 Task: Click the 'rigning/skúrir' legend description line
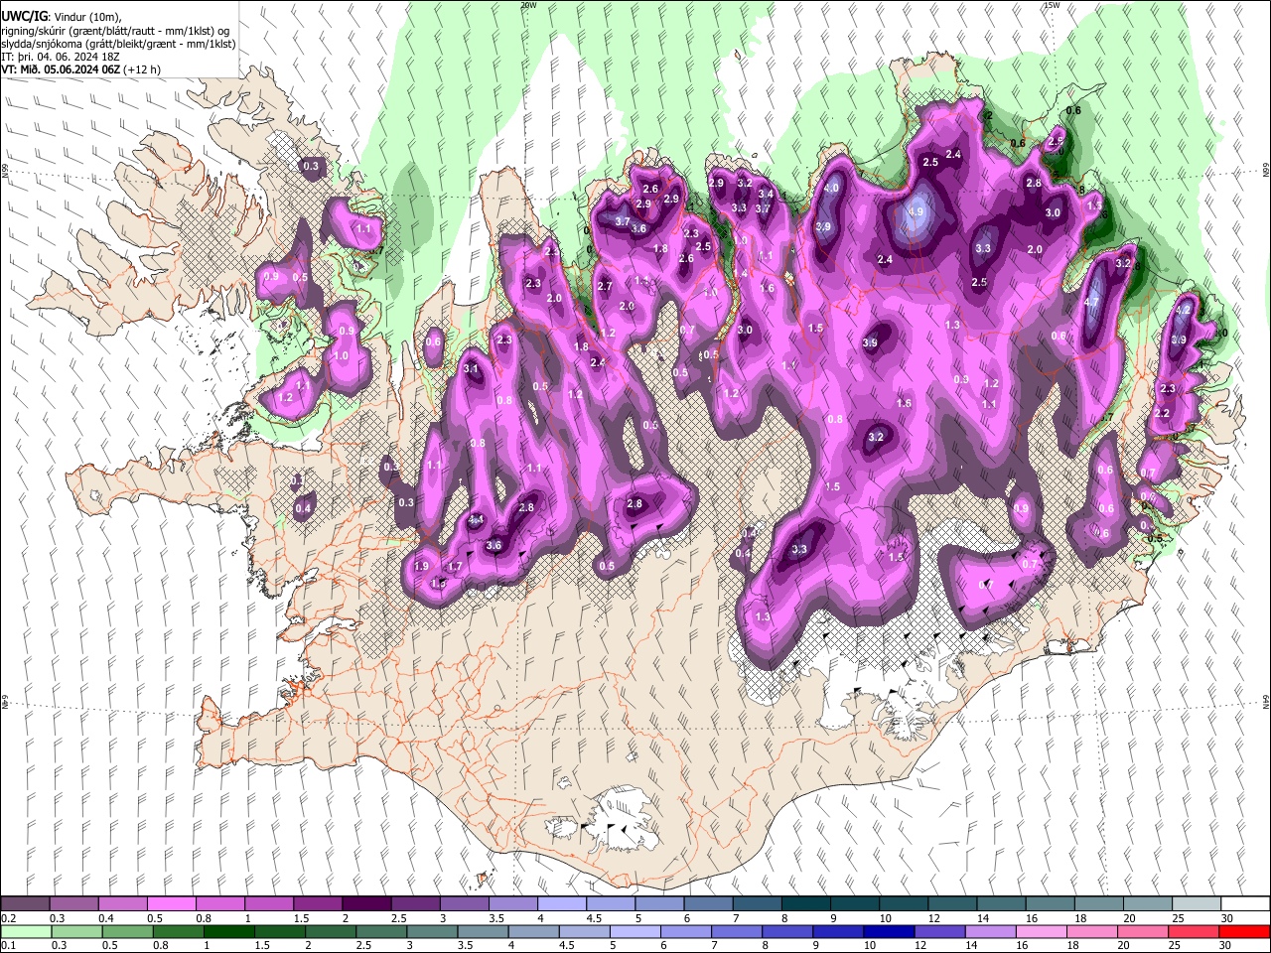114,30
